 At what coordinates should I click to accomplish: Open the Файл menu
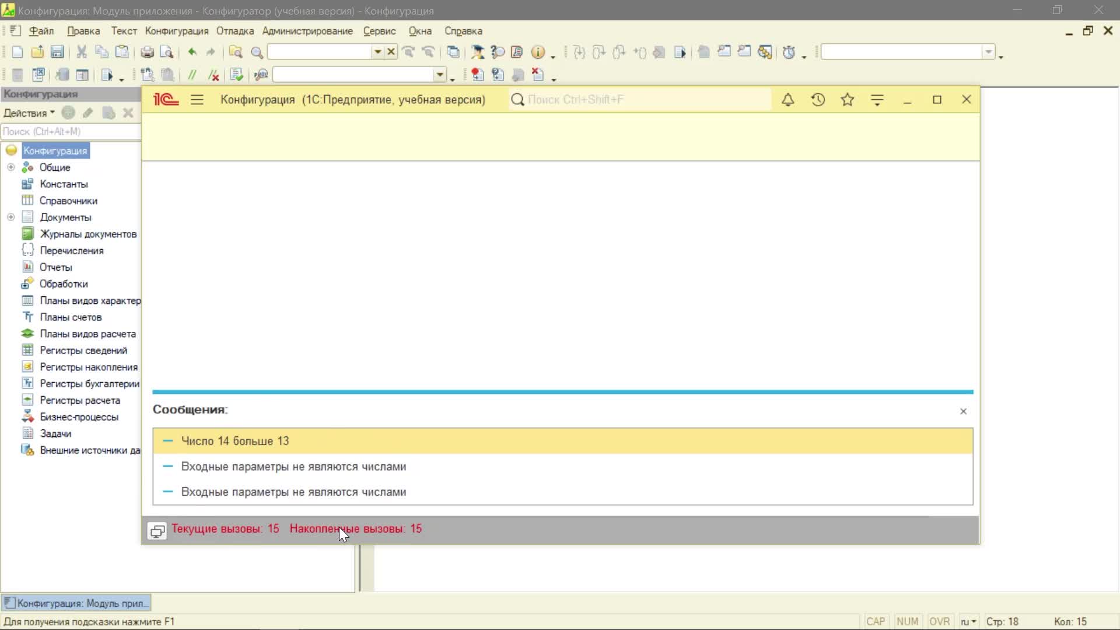[x=41, y=31]
